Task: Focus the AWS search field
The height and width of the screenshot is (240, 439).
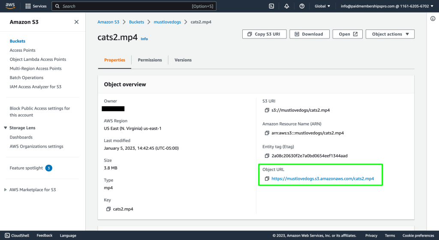Action: pyautogui.click(x=134, y=6)
